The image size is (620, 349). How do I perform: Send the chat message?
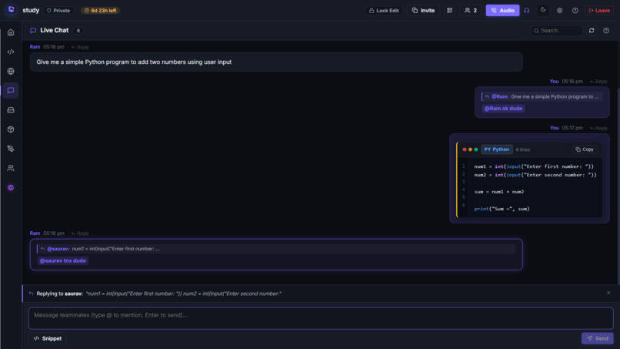tap(597, 338)
